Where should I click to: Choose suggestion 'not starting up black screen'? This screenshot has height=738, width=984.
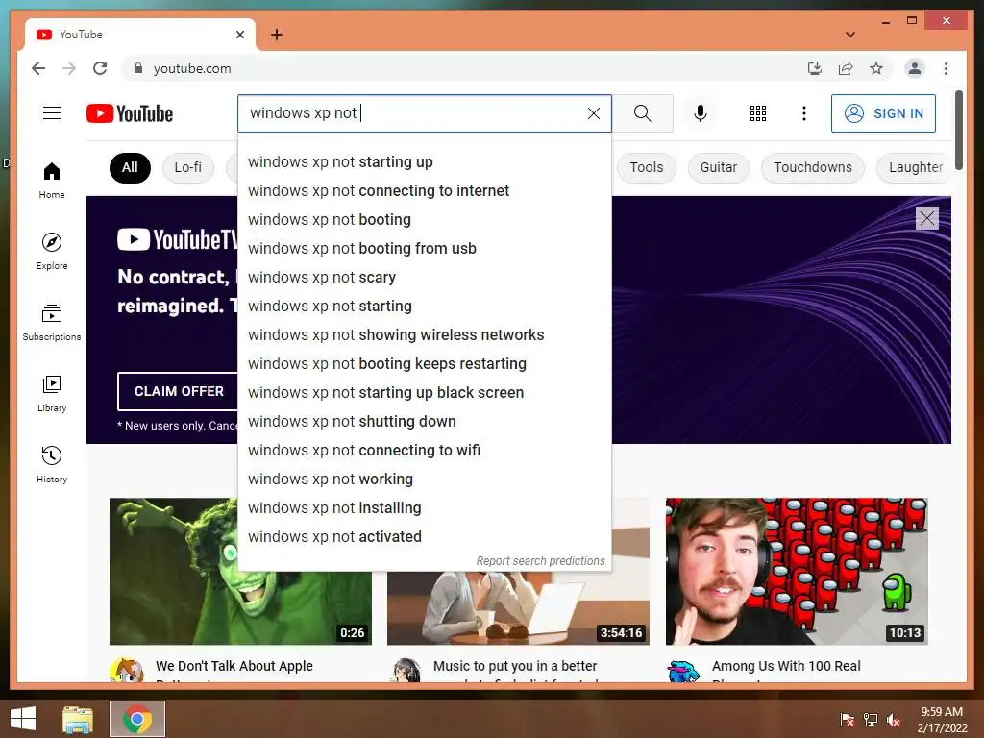point(425,393)
